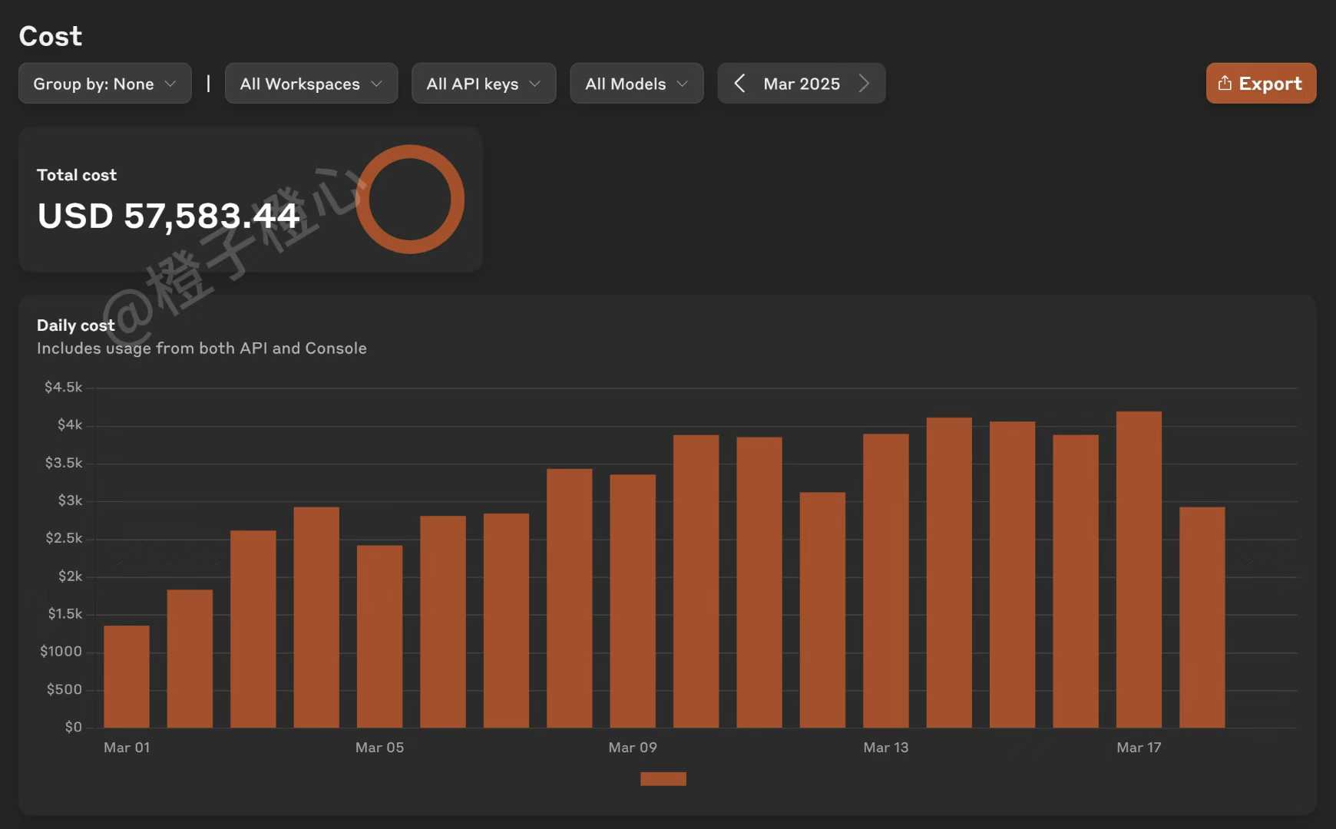This screenshot has height=829, width=1336.
Task: Select the Mar 01 bar in the chart
Action: [x=127, y=676]
